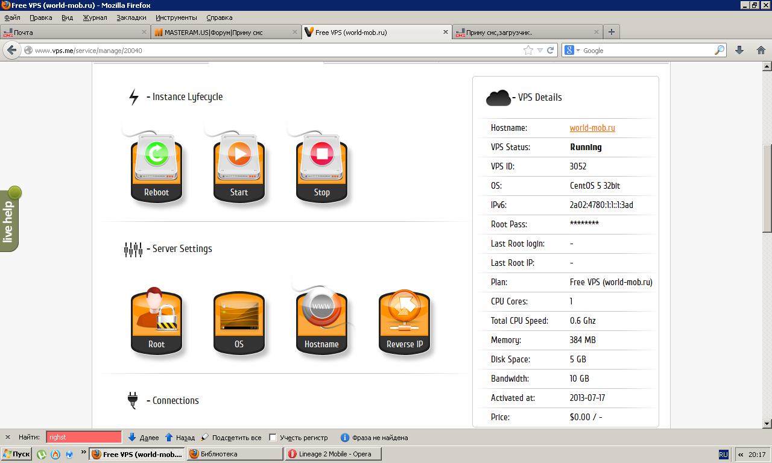Image resolution: width=772 pixels, height=463 pixels.
Task: Expand the search engine dropdown
Action: coord(572,51)
